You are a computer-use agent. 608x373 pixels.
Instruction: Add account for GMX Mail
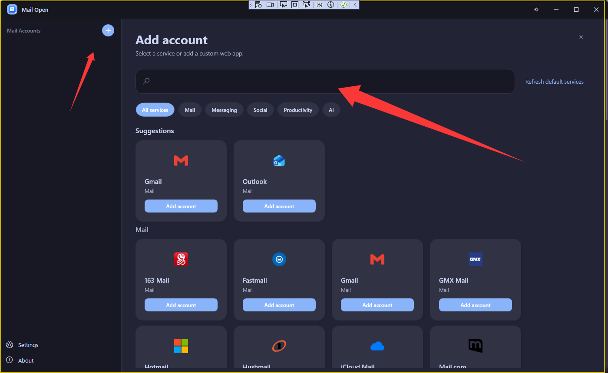(476, 305)
